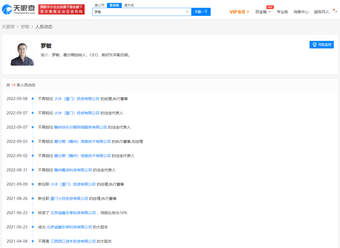Expand the 百宝箱 dropdown
Image resolution: width=340 pixels, height=248 pixels.
click(x=263, y=12)
